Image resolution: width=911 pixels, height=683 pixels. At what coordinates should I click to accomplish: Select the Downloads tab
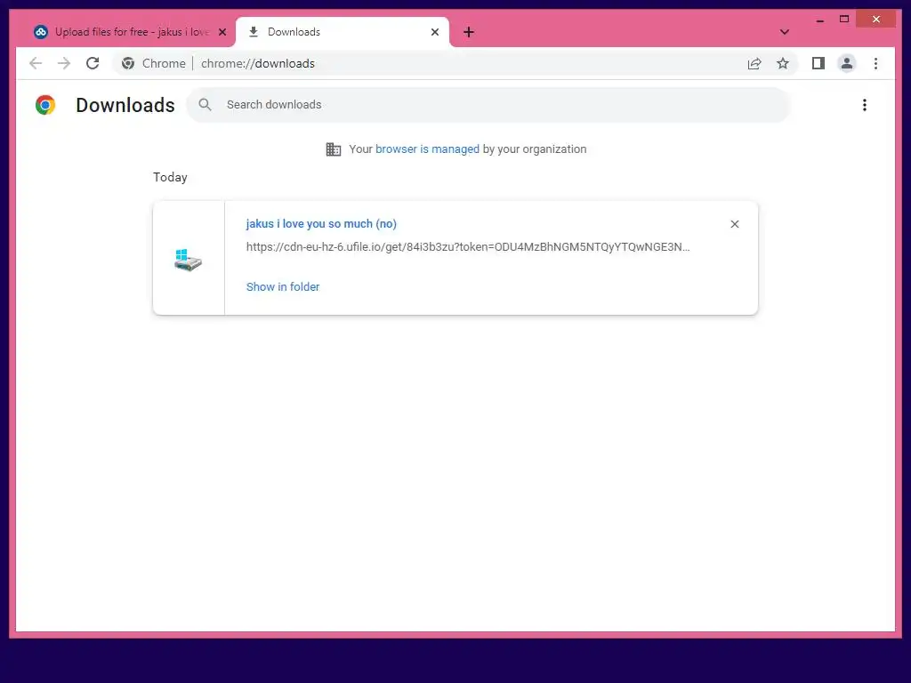[343, 32]
